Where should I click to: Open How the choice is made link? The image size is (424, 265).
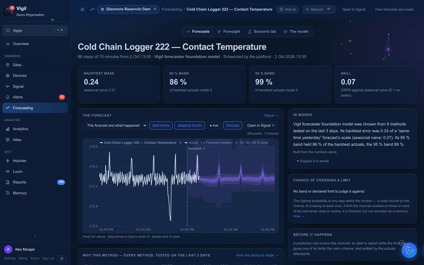tap(257, 255)
